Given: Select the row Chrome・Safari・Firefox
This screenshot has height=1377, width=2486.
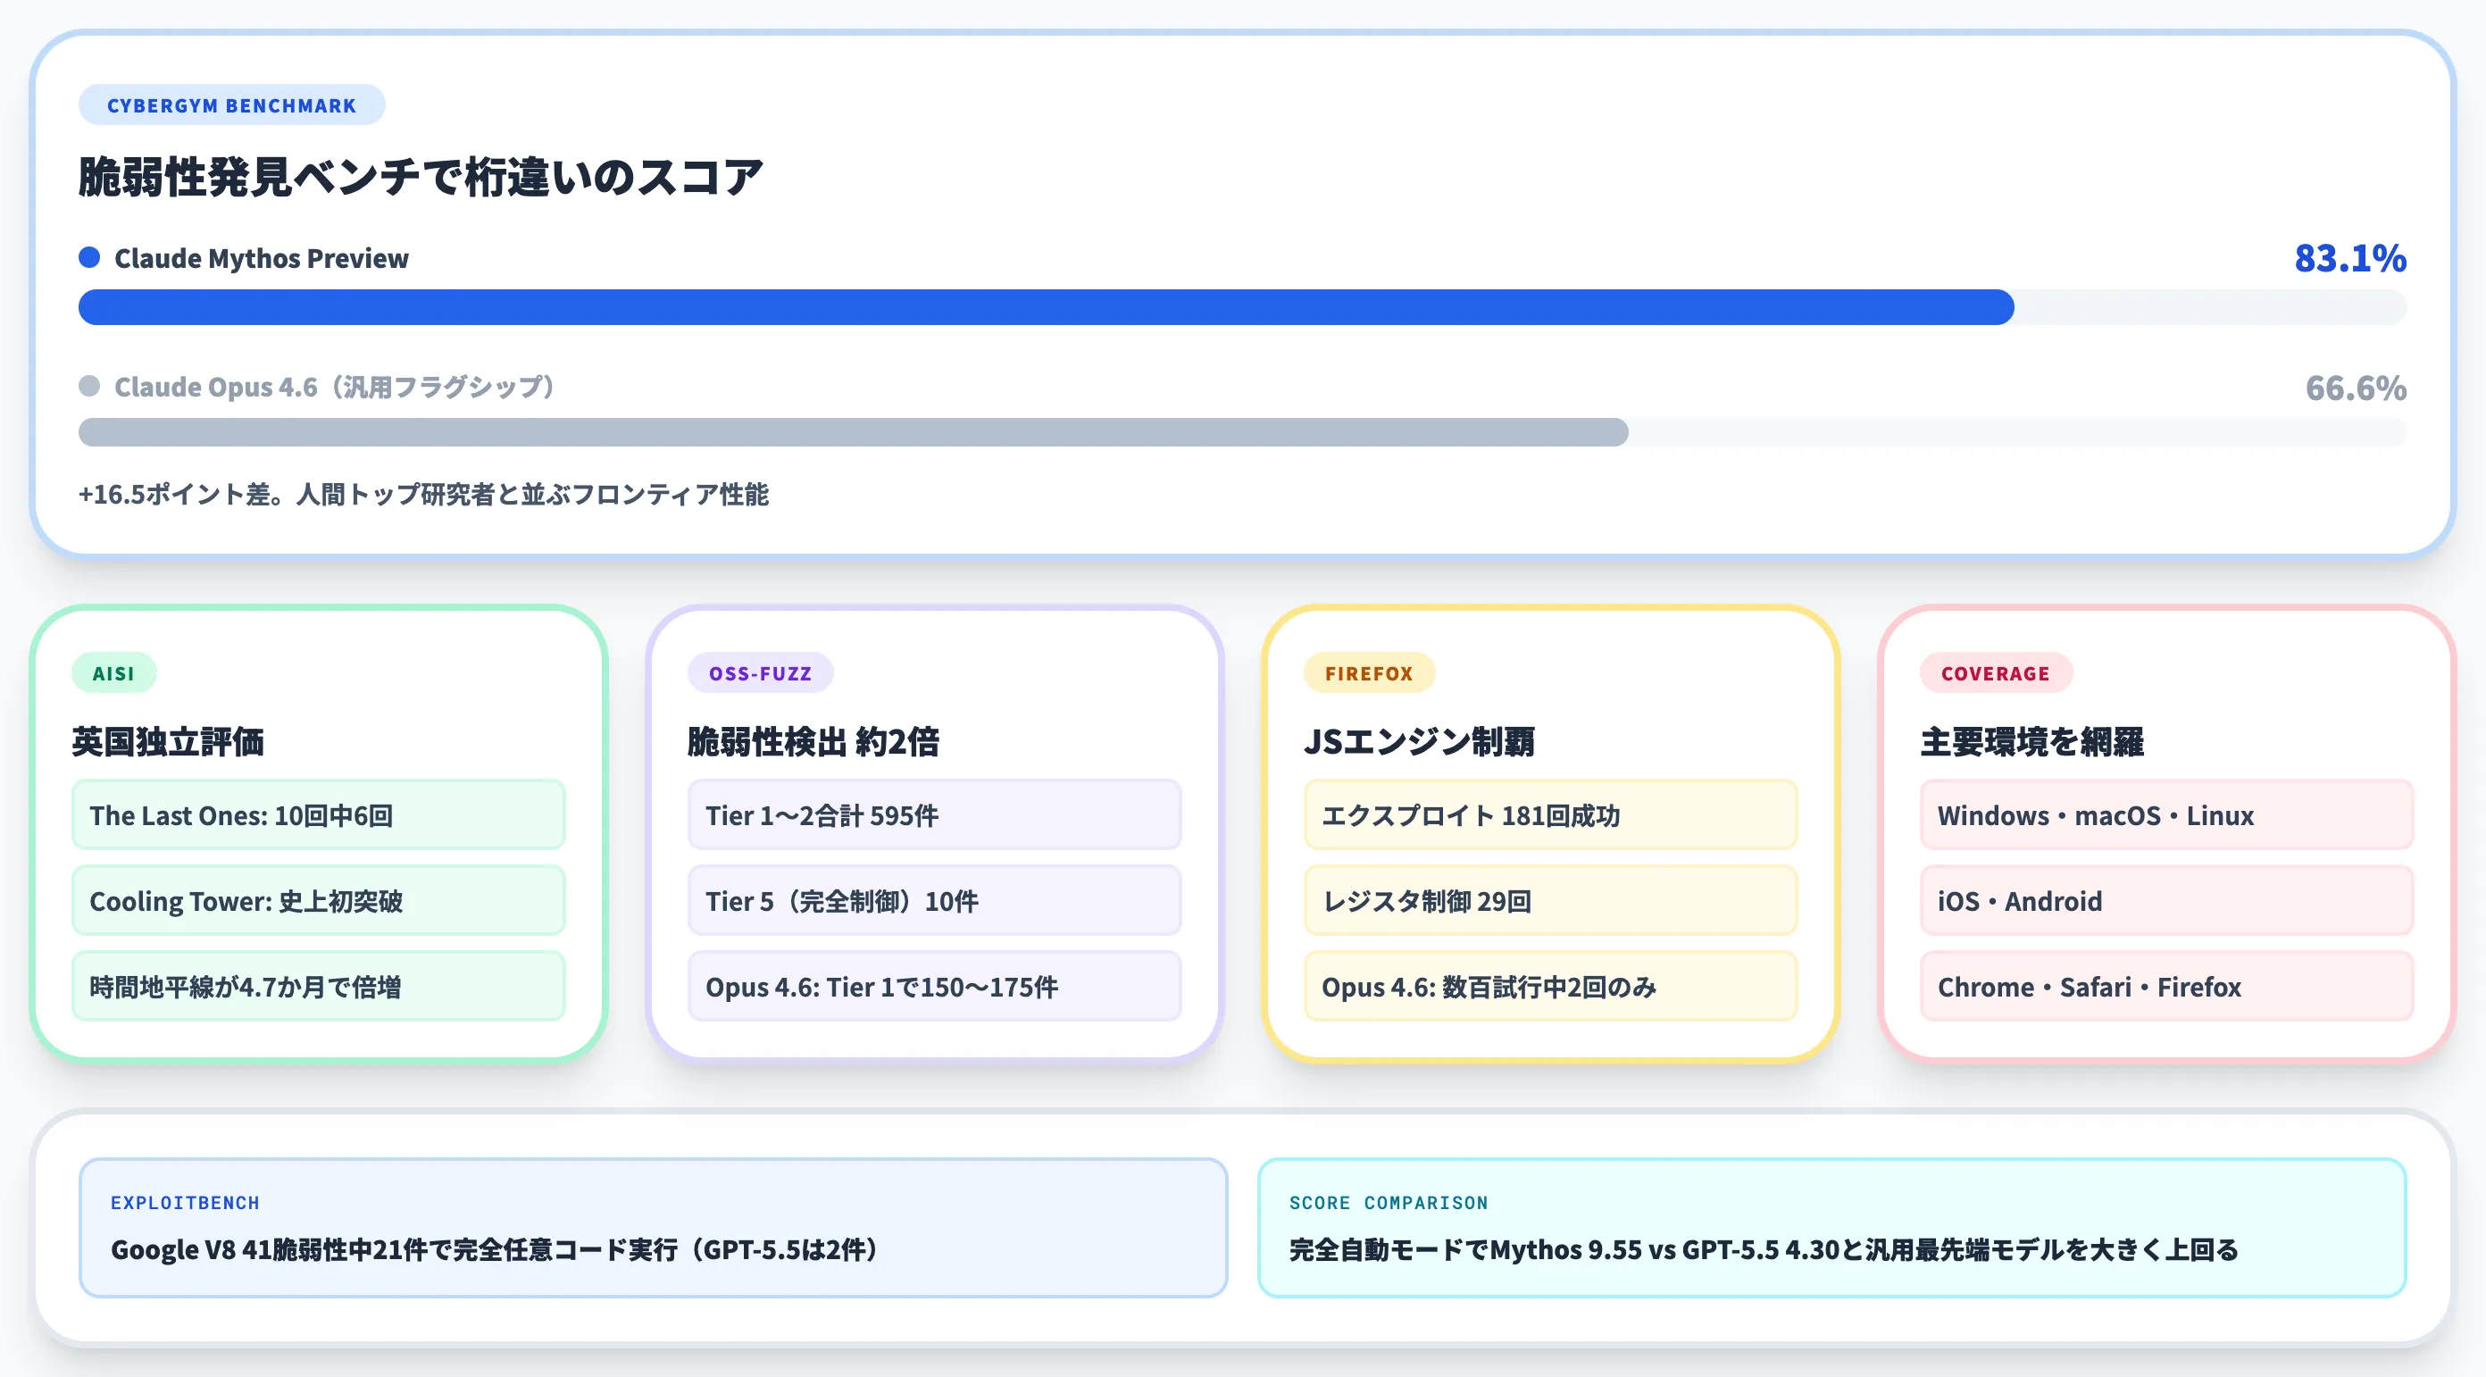Looking at the screenshot, I should (2166, 987).
